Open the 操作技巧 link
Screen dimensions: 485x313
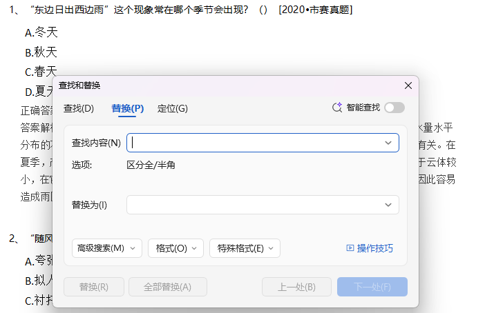coord(374,248)
